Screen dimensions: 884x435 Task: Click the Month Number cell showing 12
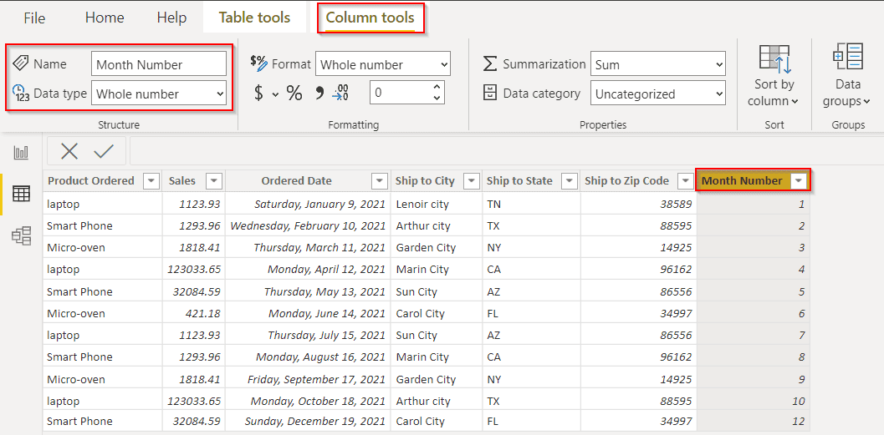point(754,421)
